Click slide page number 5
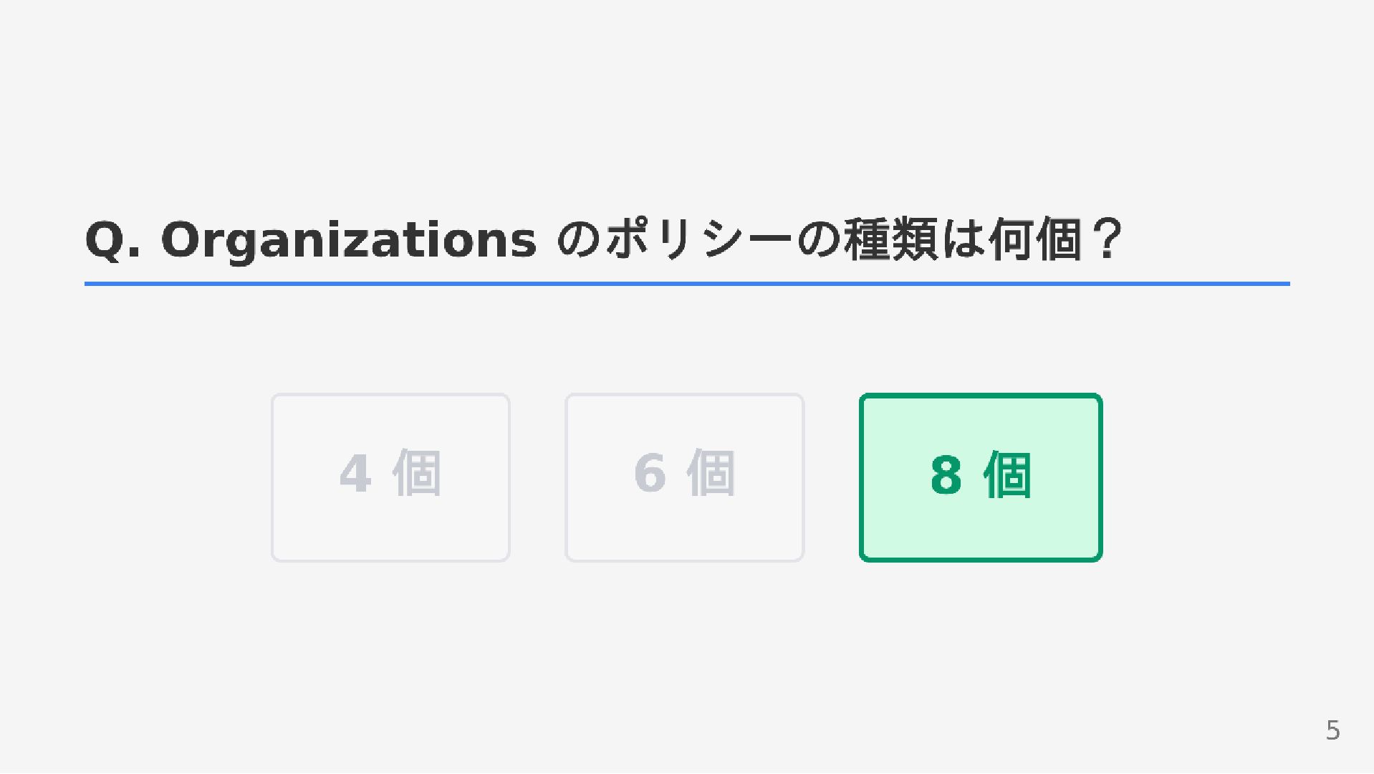This screenshot has width=1374, height=774. pos(1332,730)
